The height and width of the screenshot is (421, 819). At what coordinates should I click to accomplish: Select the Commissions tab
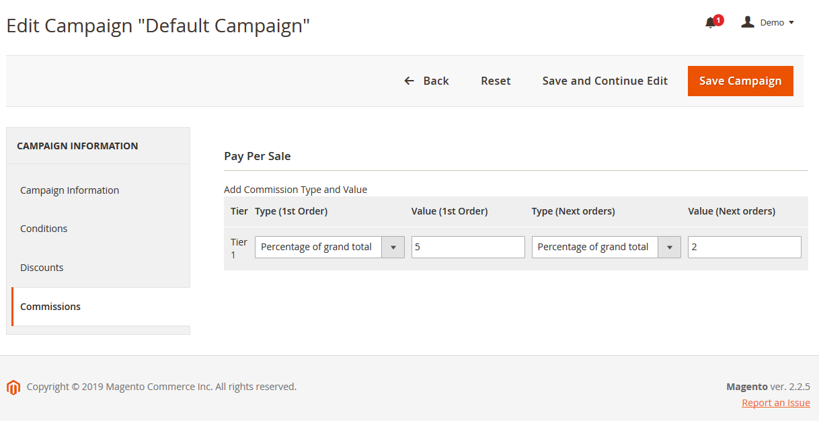pyautogui.click(x=50, y=307)
